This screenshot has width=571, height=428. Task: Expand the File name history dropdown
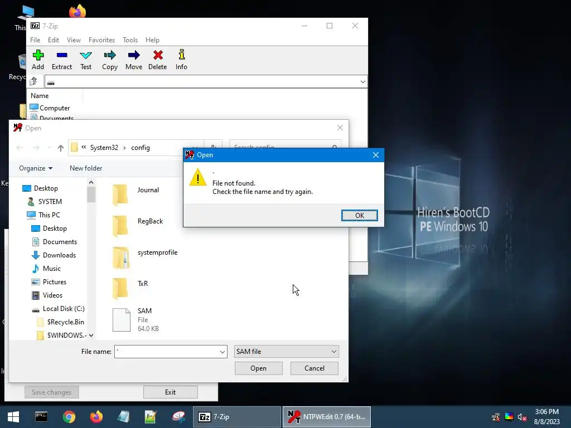point(222,352)
